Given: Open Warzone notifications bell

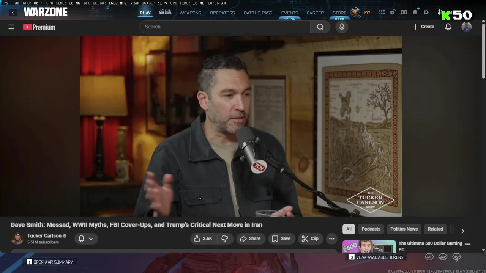Looking at the screenshot, I should (415, 12).
